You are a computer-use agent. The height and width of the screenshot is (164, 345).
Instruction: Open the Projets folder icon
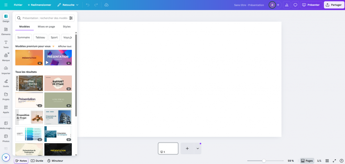pos(6,96)
